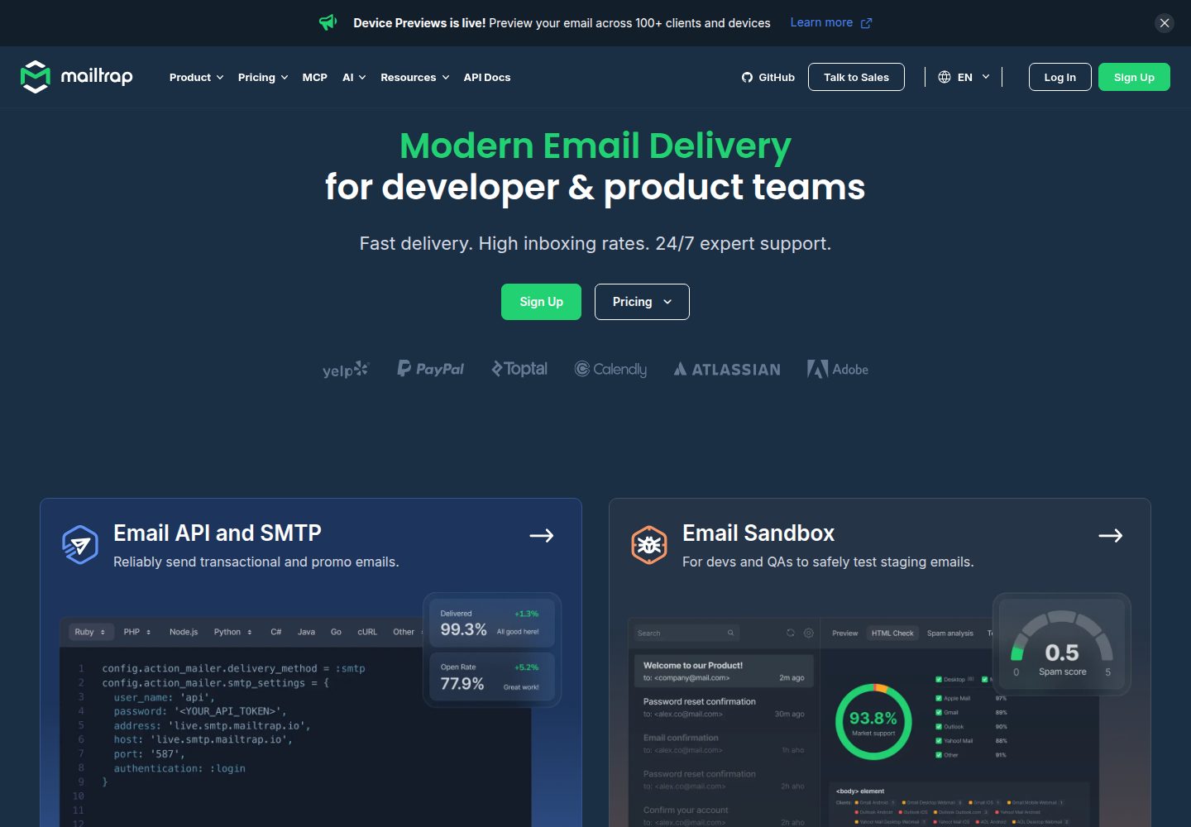Click the refresh icon in sandbox inbox
Screen dimensions: 1191x827
click(791, 633)
